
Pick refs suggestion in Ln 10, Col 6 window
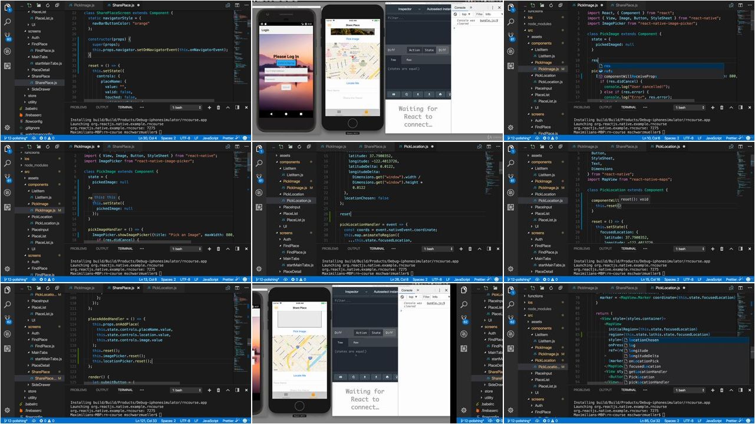coord(660,71)
